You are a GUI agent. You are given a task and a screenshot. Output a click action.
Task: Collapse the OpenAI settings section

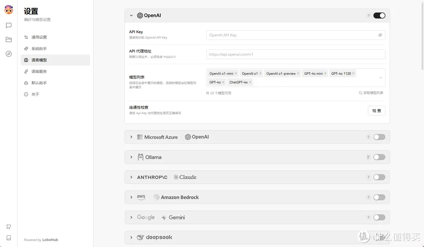131,15
